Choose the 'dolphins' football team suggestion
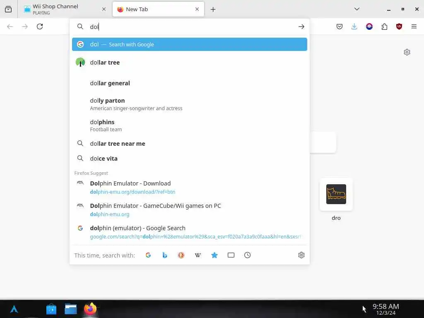The height and width of the screenshot is (318, 424). [x=190, y=125]
